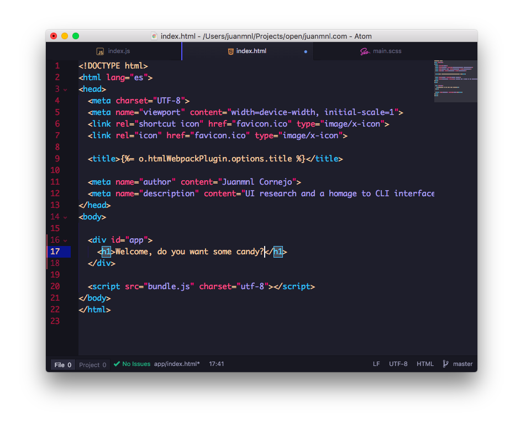
Task: Collapse the div fold arrow at line 16
Action: click(x=65, y=240)
